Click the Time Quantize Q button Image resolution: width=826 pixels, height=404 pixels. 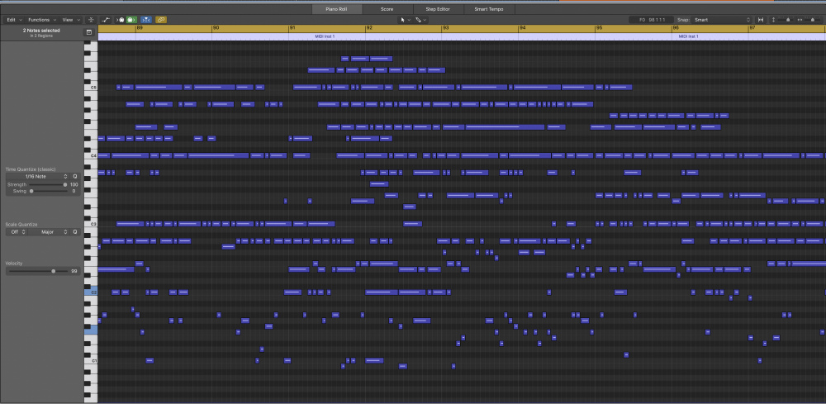[x=74, y=177]
